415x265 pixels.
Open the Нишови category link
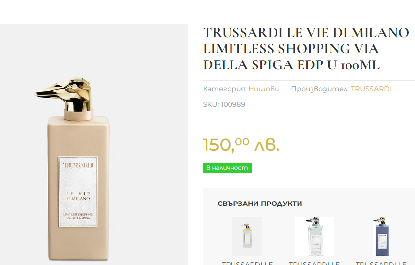click(264, 89)
